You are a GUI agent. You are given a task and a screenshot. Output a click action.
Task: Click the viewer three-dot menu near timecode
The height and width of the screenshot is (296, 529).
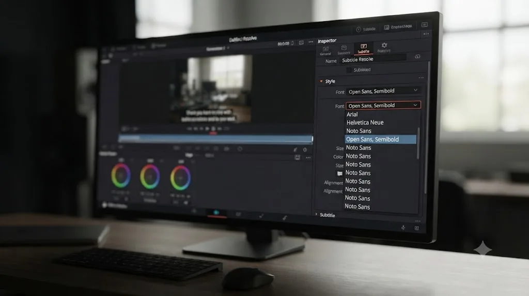310,42
